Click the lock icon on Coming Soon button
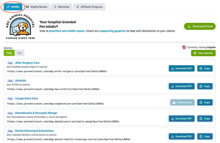Image resolution: width=220 pixels, height=143 pixels. (174, 102)
